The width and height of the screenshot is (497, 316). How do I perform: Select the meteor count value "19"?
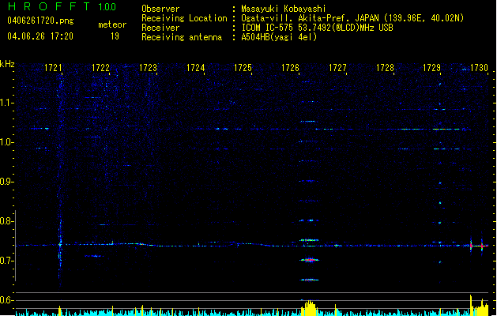click(115, 36)
